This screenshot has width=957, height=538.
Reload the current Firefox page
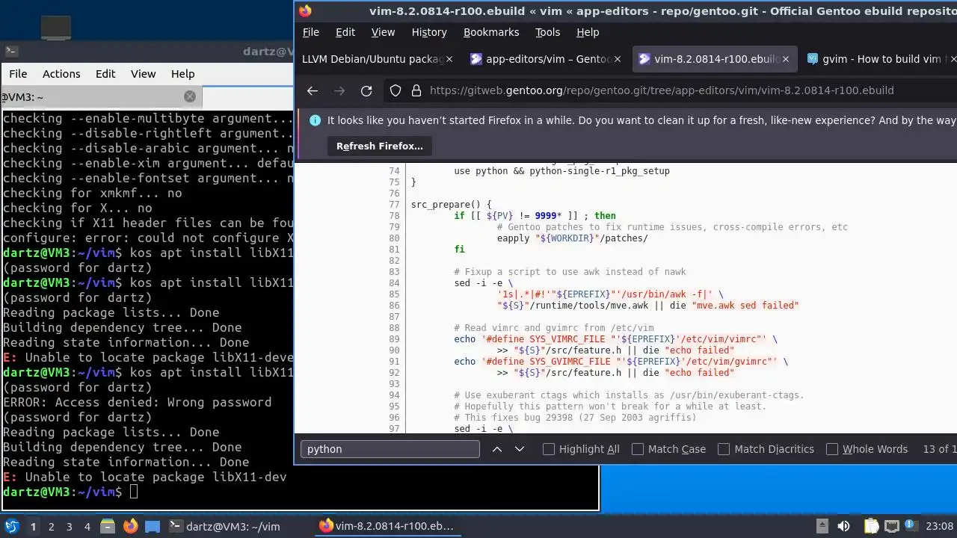[366, 90]
